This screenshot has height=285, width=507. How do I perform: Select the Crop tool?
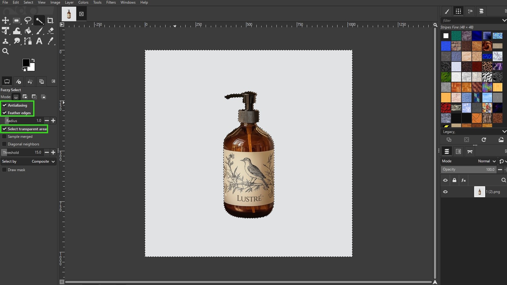[x=50, y=21]
